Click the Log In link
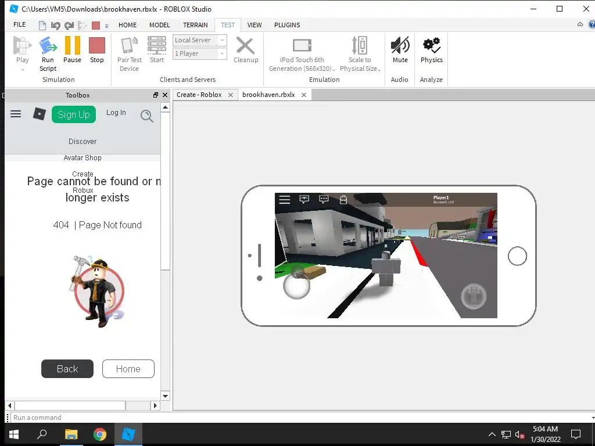This screenshot has width=595, height=446. click(x=116, y=113)
